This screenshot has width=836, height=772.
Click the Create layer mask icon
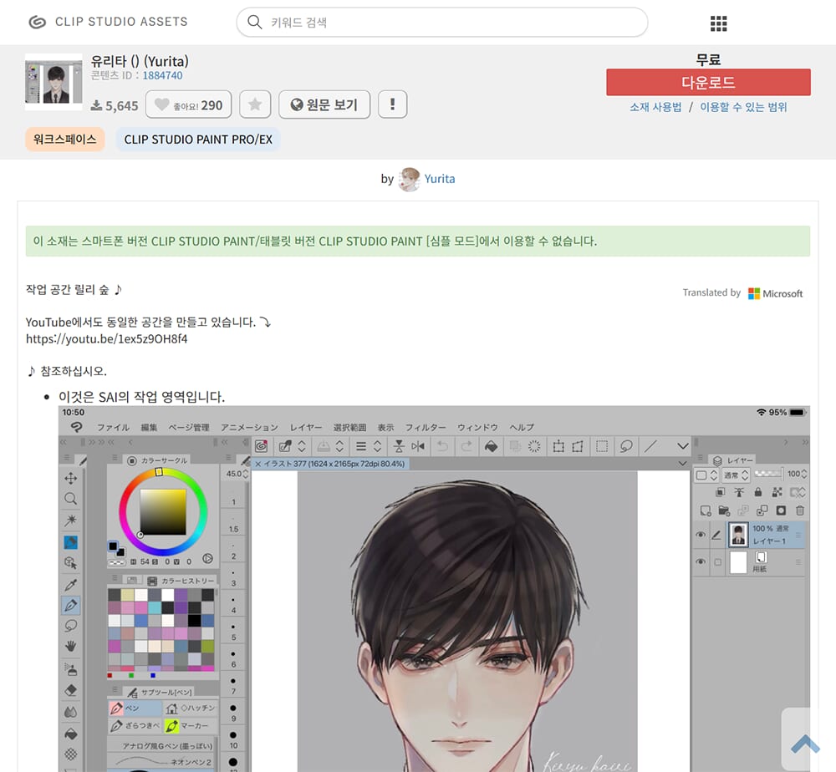point(781,510)
